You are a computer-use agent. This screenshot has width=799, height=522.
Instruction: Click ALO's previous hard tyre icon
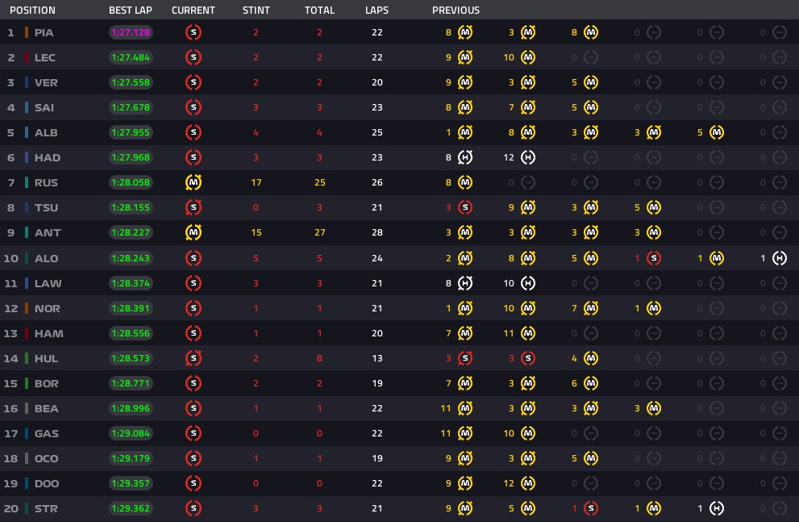tap(780, 258)
